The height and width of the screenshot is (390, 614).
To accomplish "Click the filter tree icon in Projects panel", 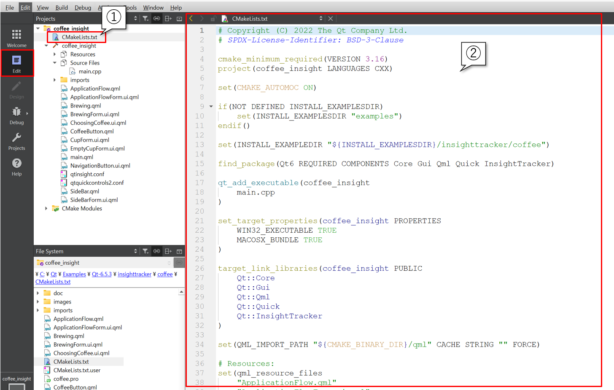I will [145, 19].
